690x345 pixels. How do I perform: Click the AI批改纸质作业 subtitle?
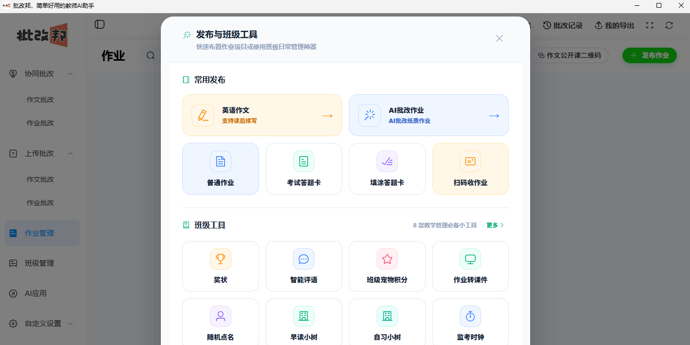(410, 121)
